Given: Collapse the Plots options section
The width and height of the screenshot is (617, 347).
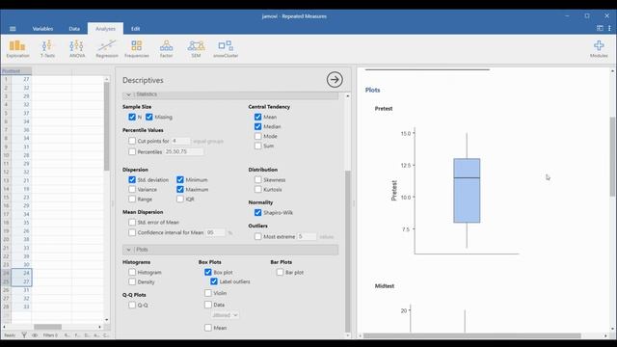Looking at the screenshot, I should pyautogui.click(x=230, y=250).
